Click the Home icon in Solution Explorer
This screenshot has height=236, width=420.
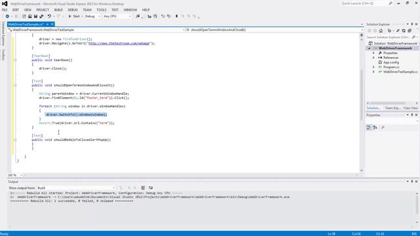tap(381, 31)
